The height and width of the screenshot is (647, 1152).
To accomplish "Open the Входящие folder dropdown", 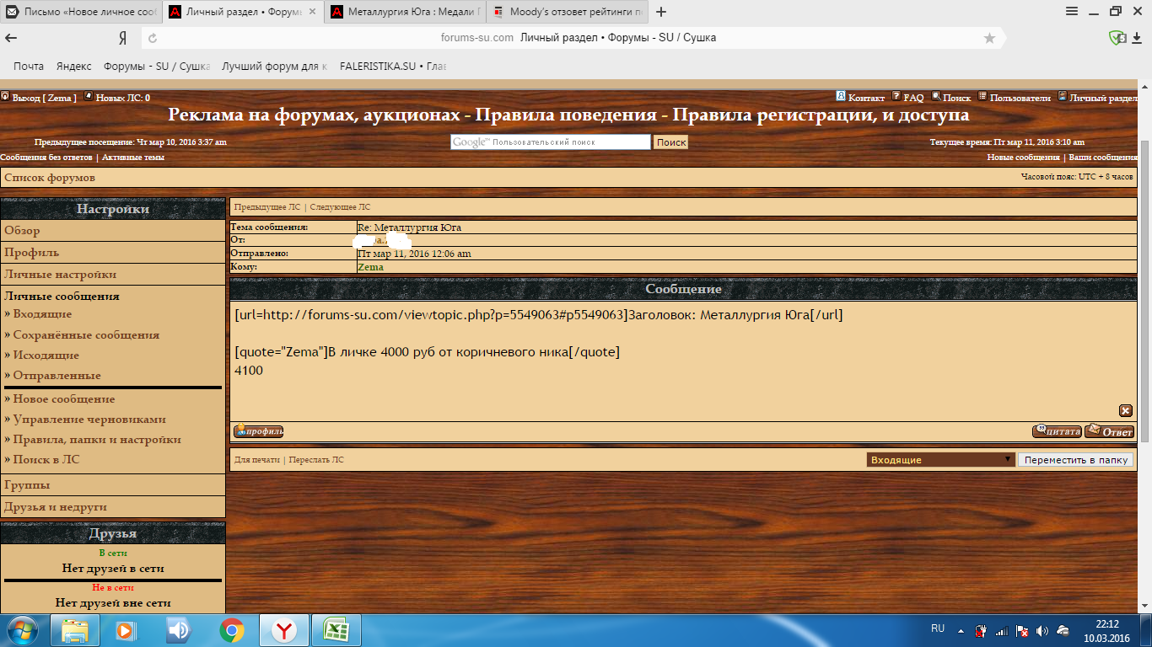I will click(940, 460).
